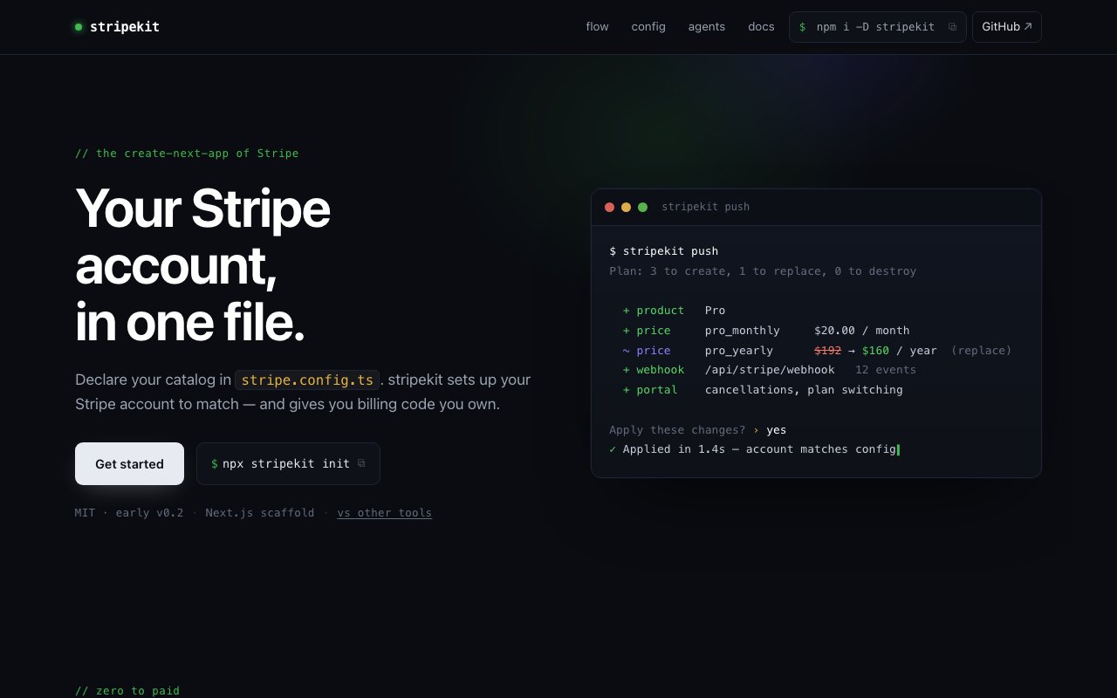Click the 'Applied in 1.4s' result line
1117x698 pixels.
coord(754,449)
